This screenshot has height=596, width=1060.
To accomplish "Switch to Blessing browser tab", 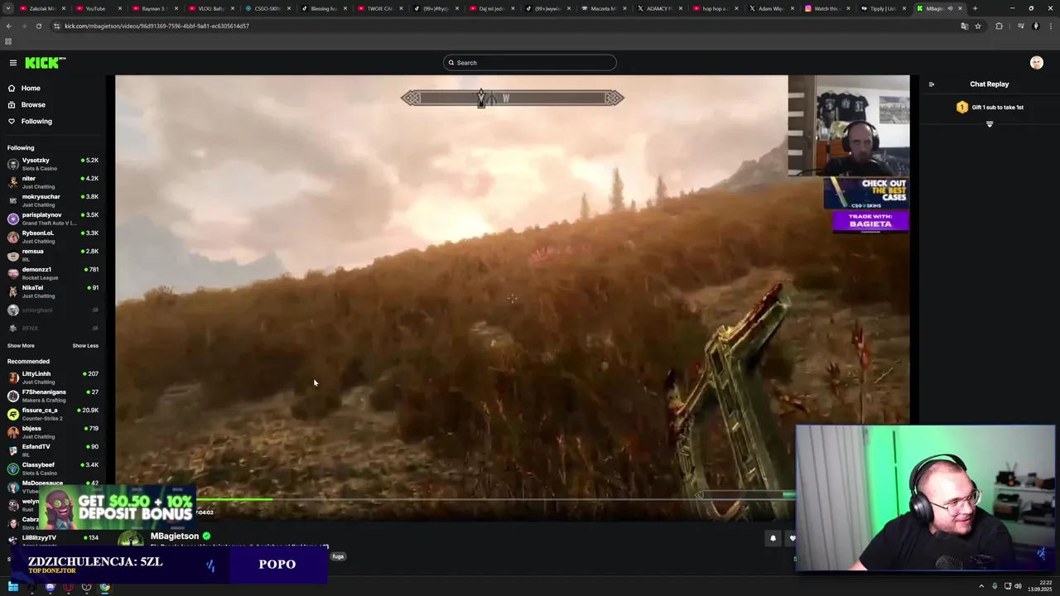I will coord(323,8).
